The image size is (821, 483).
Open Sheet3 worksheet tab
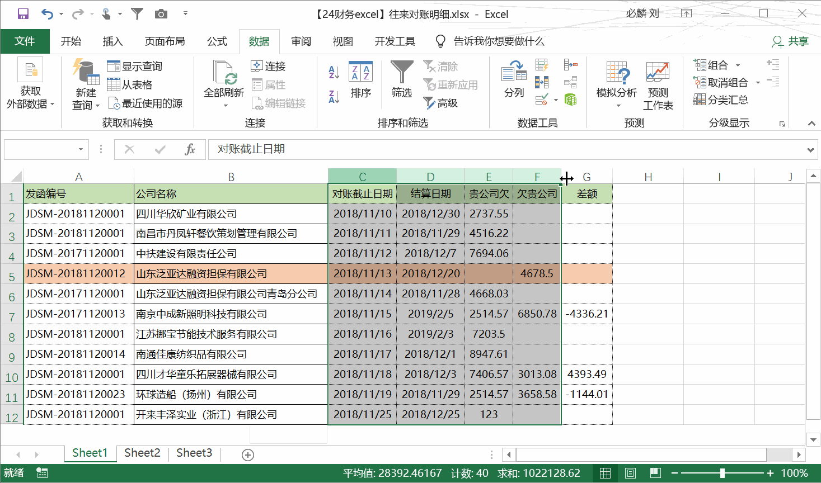pos(194,453)
